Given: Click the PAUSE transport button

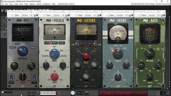Looking at the screenshot, I should coord(46,93).
